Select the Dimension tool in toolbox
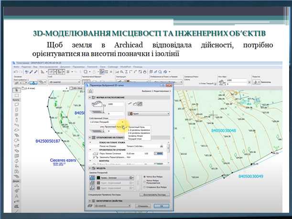Viewport: 292px width, 219px height. click(x=17, y=186)
